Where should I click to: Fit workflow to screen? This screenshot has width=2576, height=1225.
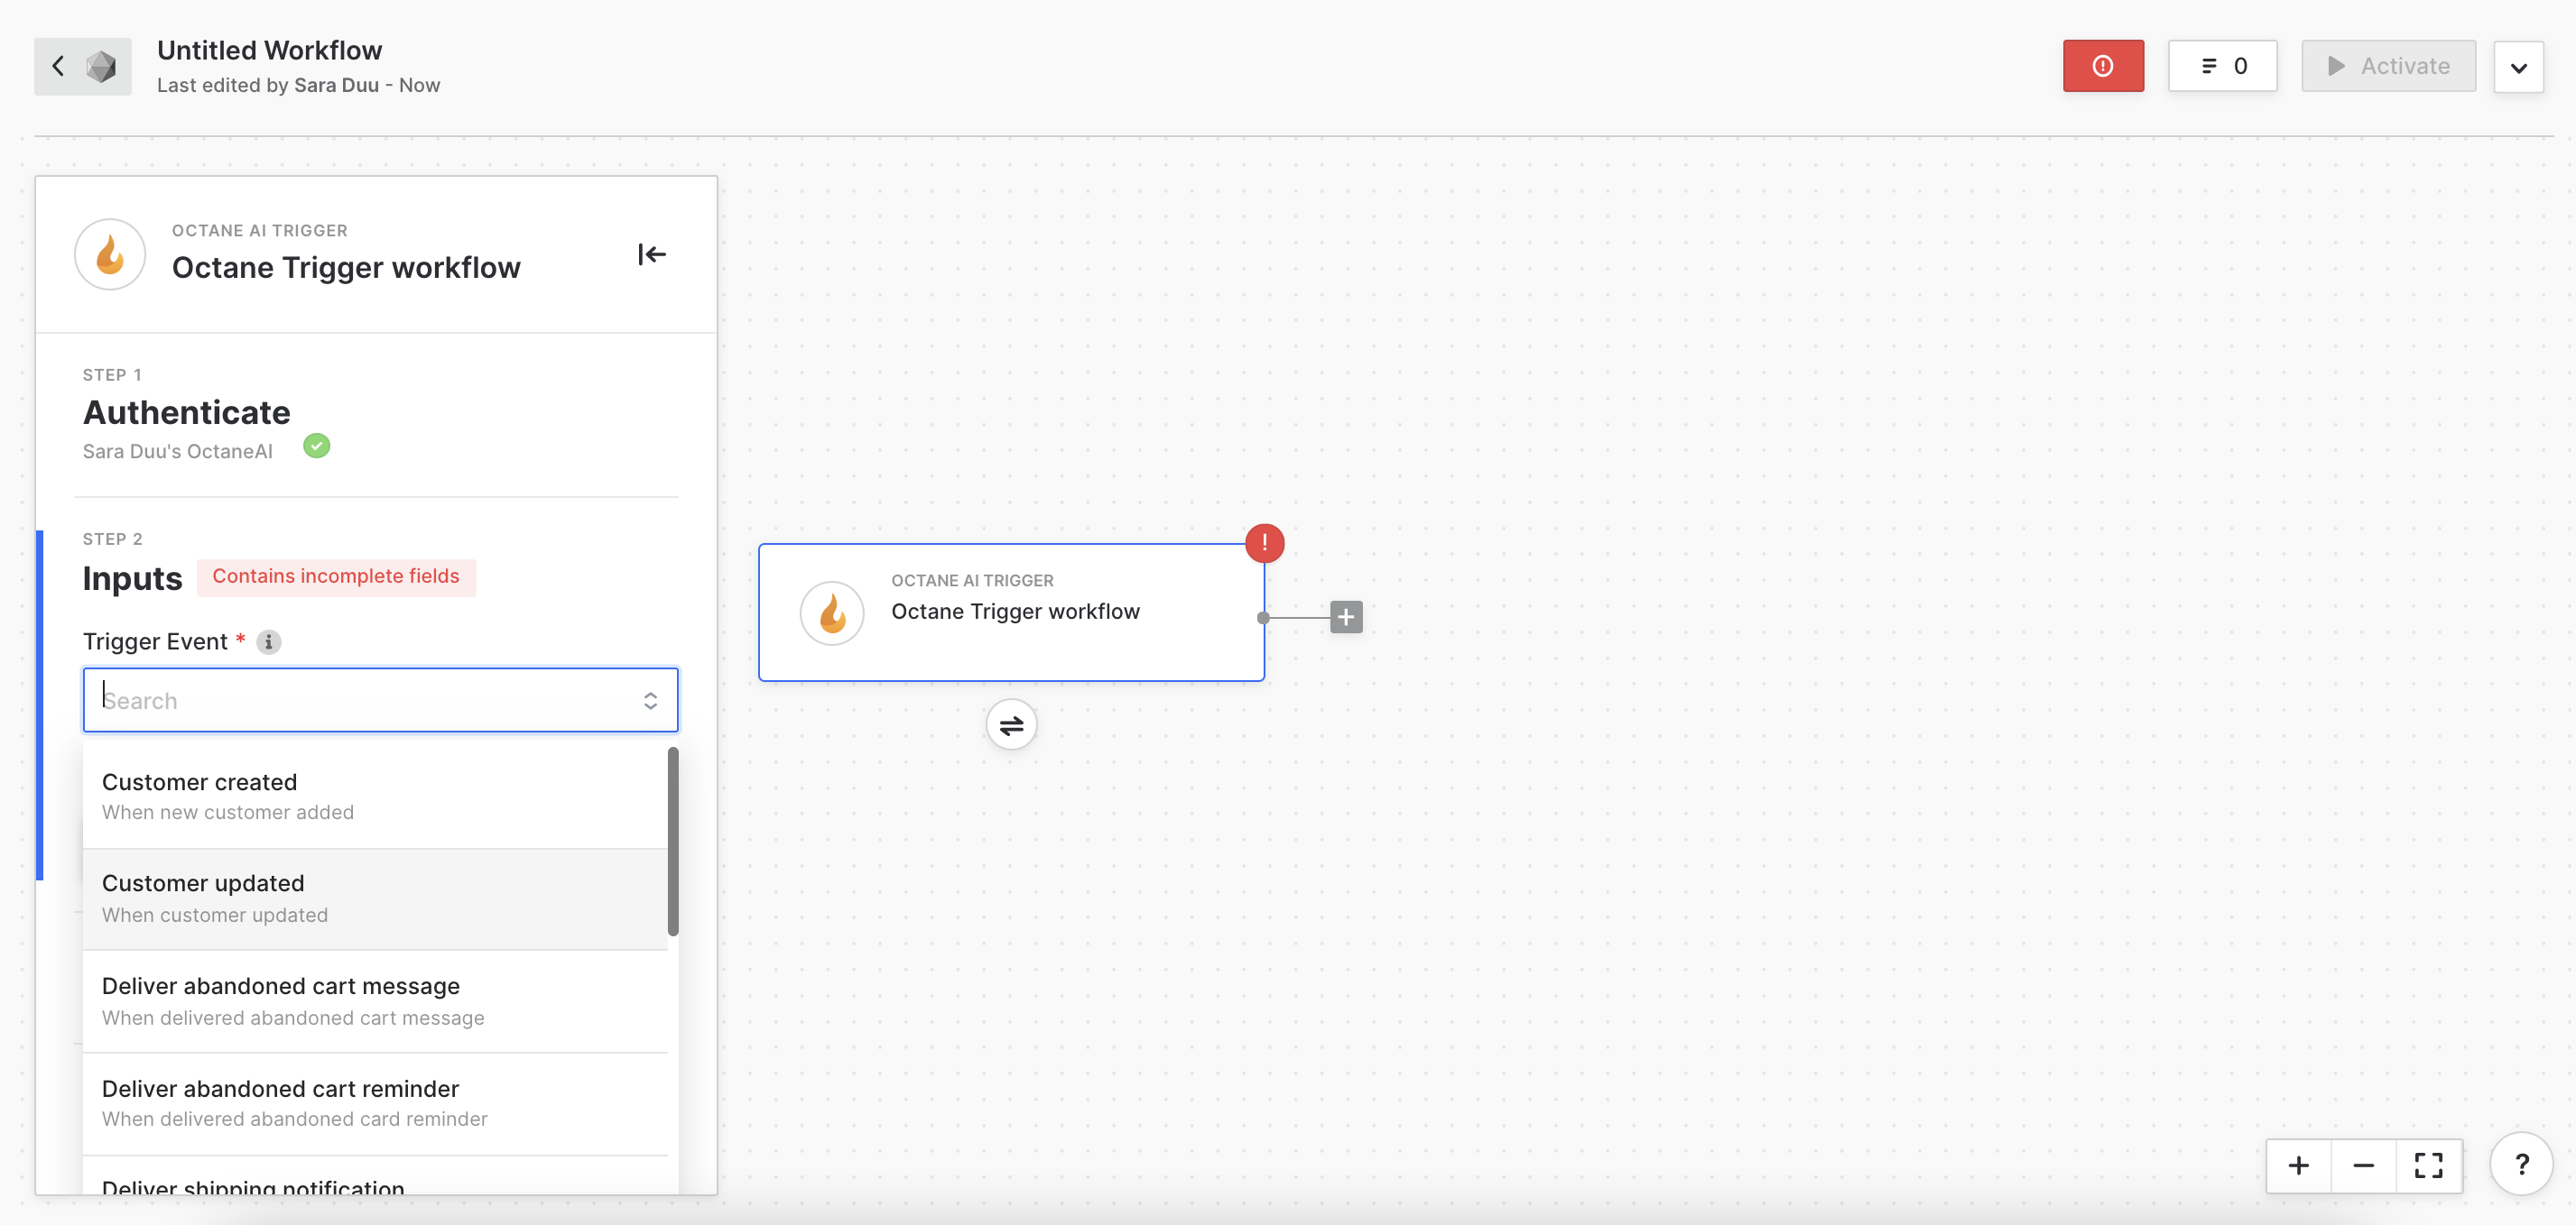[2428, 1165]
